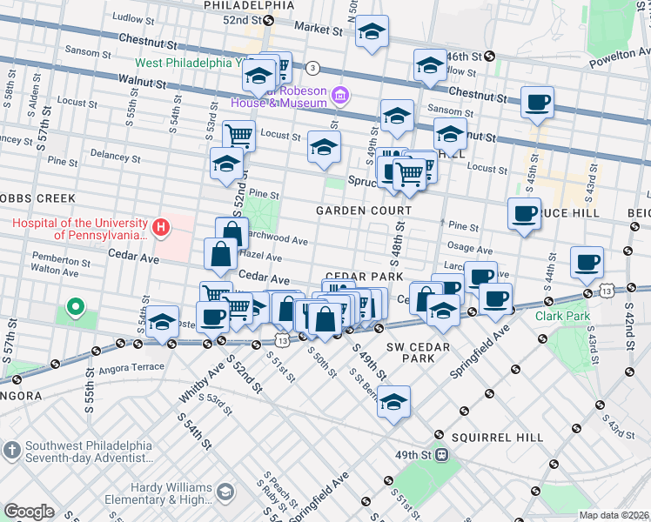Select the school marker above S 52nd St label
651x522 pixels.
click(x=226, y=164)
